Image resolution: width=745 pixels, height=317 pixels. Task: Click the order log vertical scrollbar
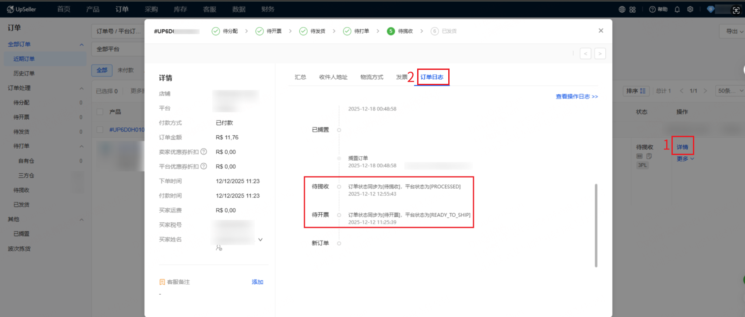tap(596, 225)
